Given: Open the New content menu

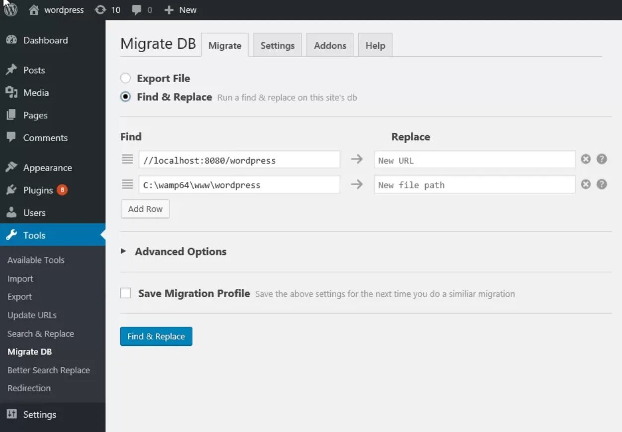Looking at the screenshot, I should 180,10.
